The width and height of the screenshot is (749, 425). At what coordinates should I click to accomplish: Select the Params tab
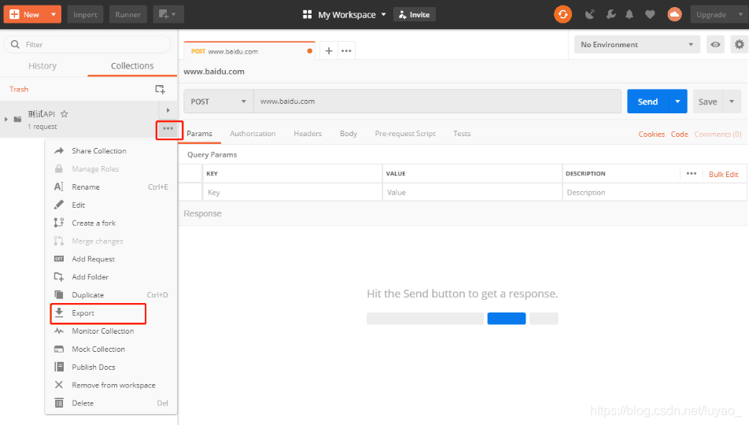(199, 134)
